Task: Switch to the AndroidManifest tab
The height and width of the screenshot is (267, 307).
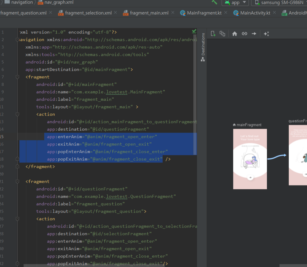Action: [294, 13]
